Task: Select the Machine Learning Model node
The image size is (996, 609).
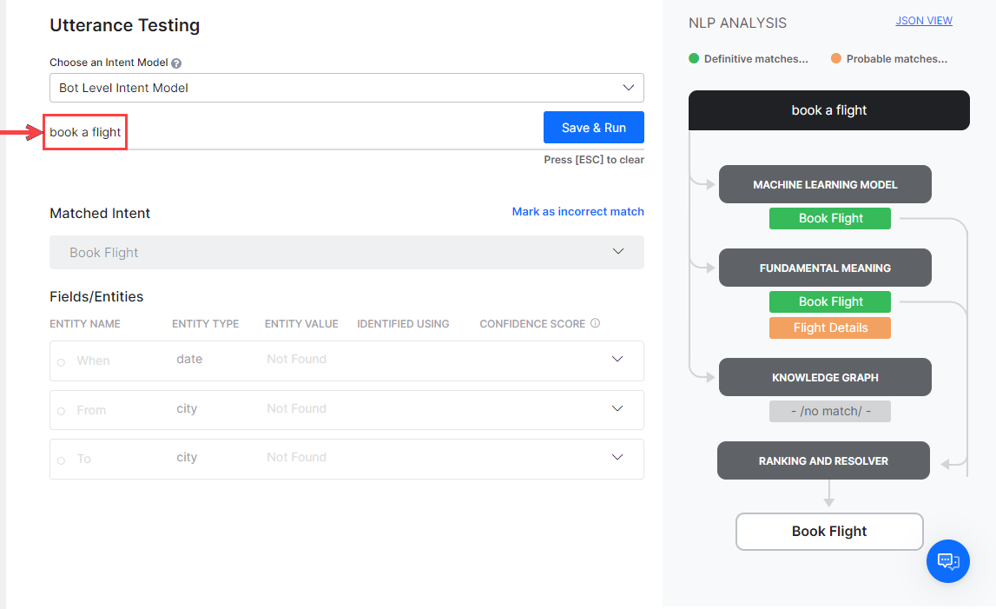Action: point(825,184)
